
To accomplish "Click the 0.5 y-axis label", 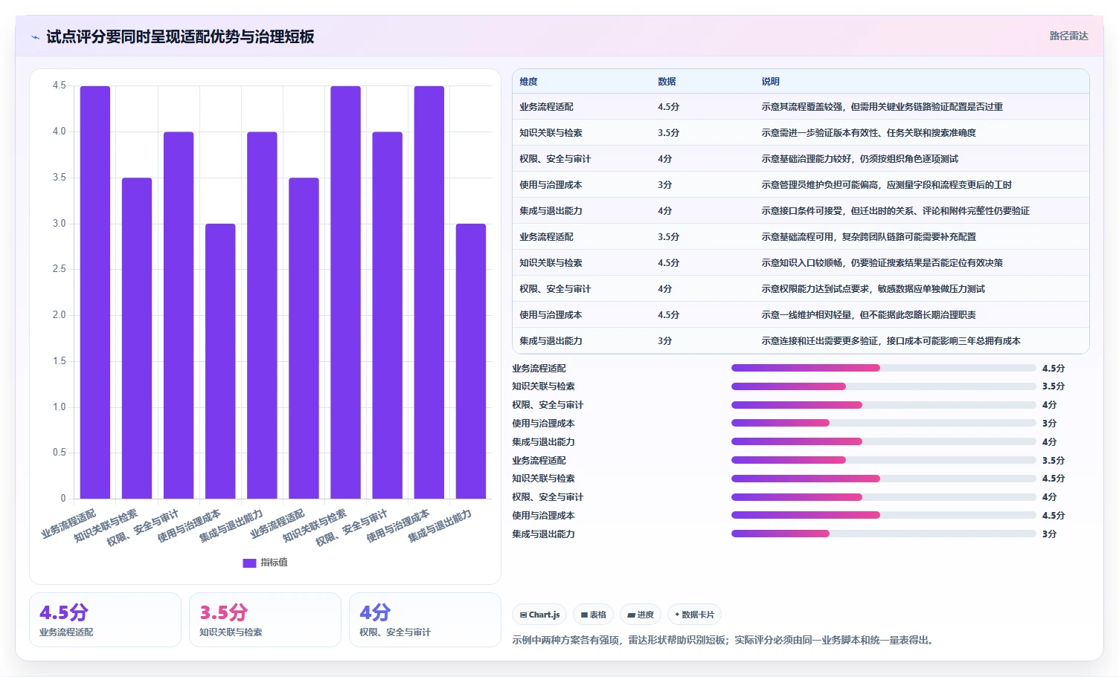I will (x=59, y=453).
